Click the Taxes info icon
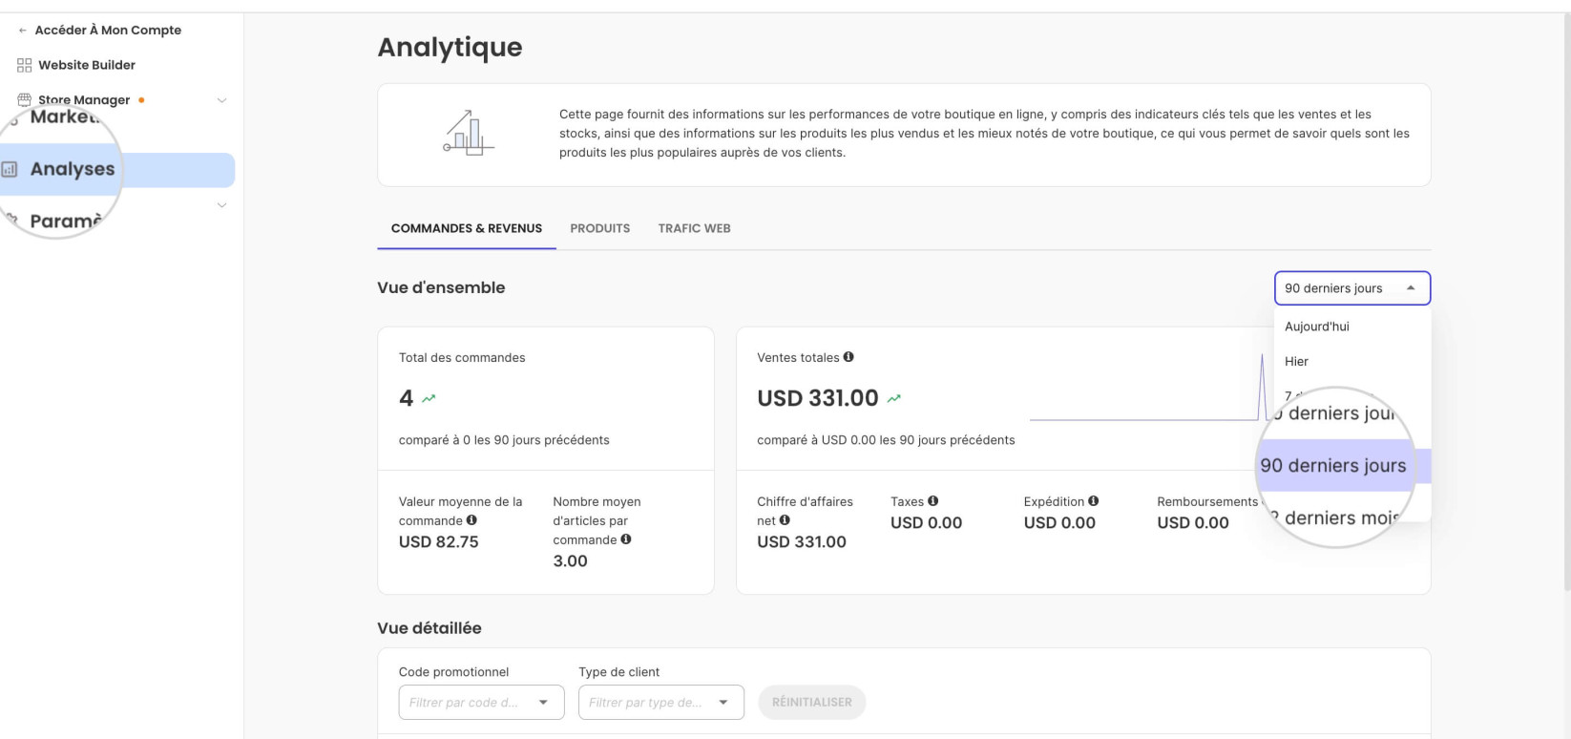The width and height of the screenshot is (1571, 739). tap(933, 501)
